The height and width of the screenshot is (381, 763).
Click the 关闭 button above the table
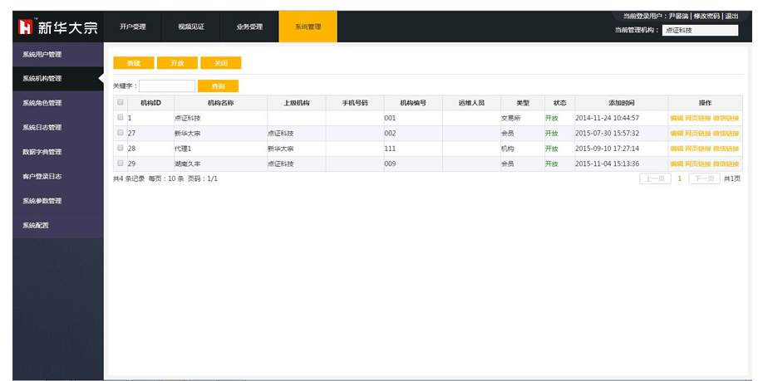pos(221,63)
